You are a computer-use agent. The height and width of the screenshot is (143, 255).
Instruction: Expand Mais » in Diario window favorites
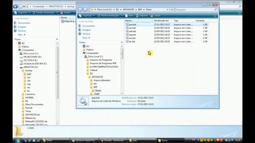[86, 38]
